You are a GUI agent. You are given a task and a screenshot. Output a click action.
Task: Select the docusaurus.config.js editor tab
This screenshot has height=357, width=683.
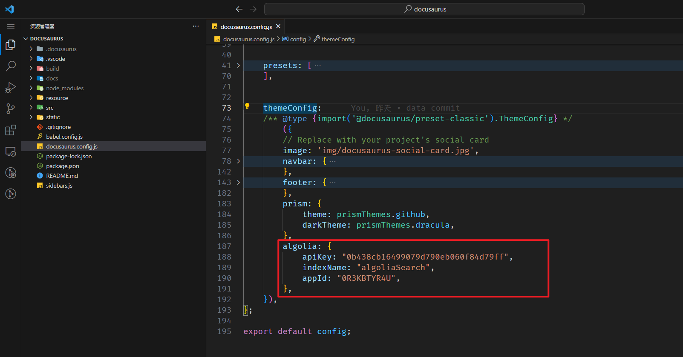pyautogui.click(x=245, y=26)
